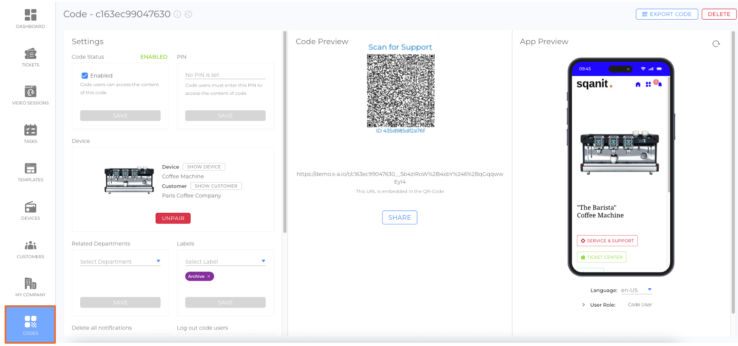Open Video Sessions from sidebar
The height and width of the screenshot is (346, 738).
click(30, 95)
